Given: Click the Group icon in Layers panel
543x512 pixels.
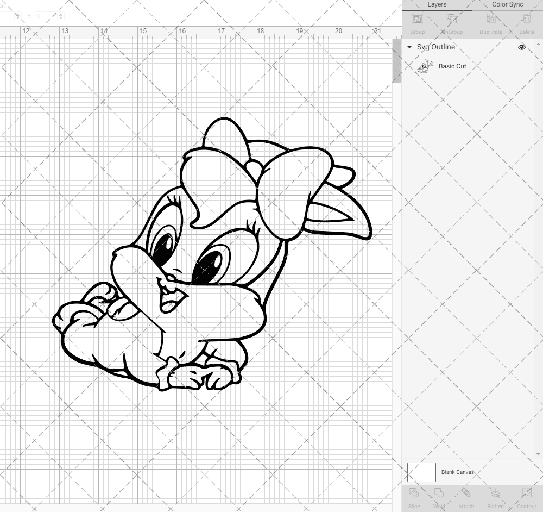Looking at the screenshot, I should click(417, 19).
